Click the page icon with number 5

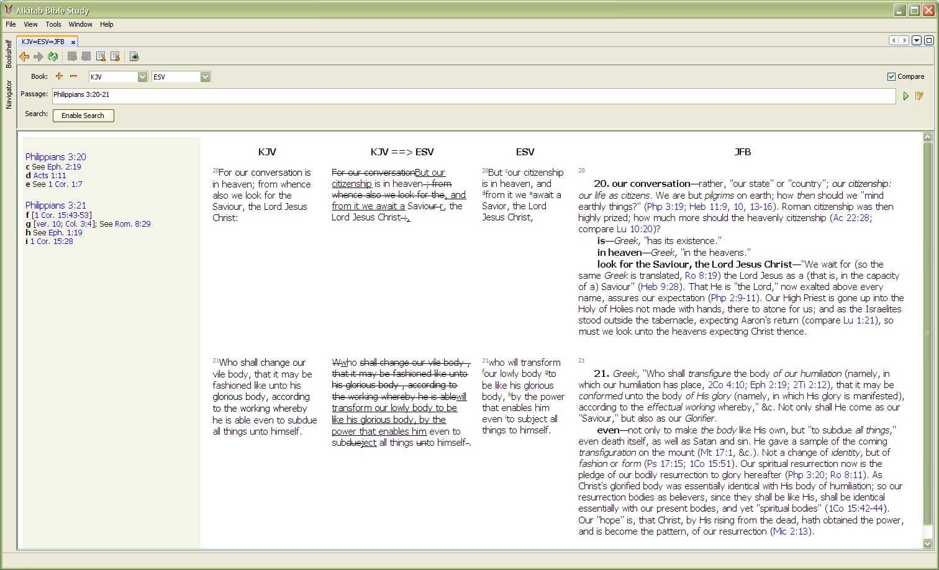(115, 57)
